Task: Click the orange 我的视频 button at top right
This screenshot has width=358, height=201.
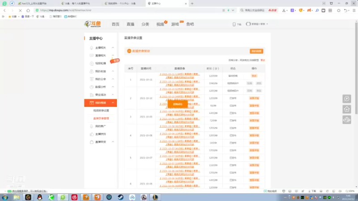Action: click(x=256, y=51)
